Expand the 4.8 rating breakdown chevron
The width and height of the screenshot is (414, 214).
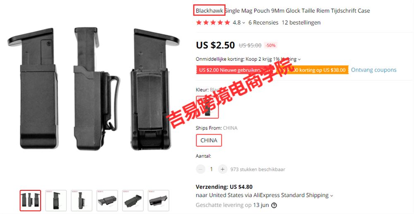click(243, 23)
